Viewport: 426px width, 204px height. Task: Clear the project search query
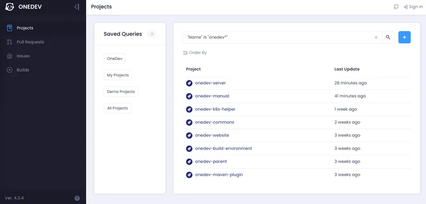click(x=376, y=37)
